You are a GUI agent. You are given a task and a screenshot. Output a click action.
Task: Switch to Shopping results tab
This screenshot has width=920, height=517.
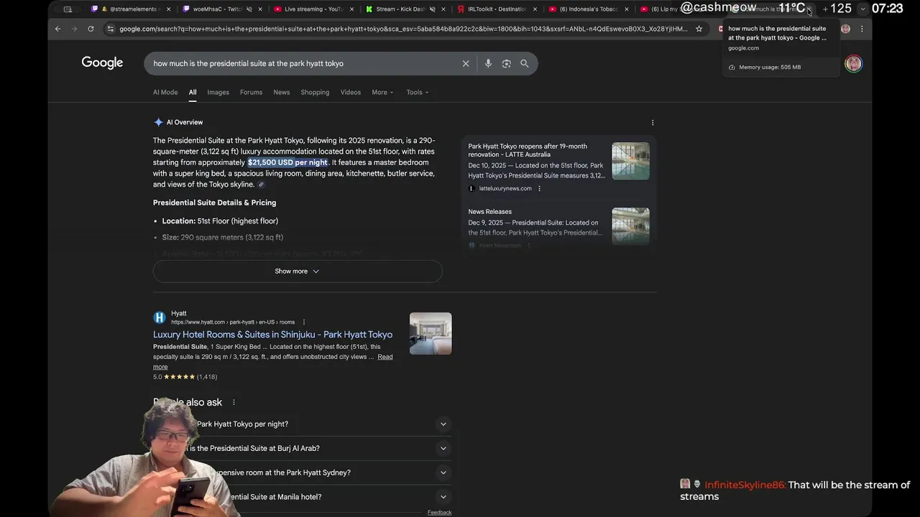pos(315,92)
